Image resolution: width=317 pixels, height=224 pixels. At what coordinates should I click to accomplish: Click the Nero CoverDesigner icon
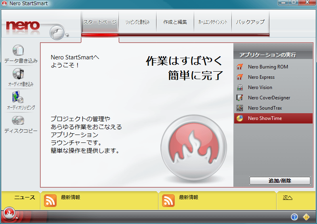tap(240, 98)
